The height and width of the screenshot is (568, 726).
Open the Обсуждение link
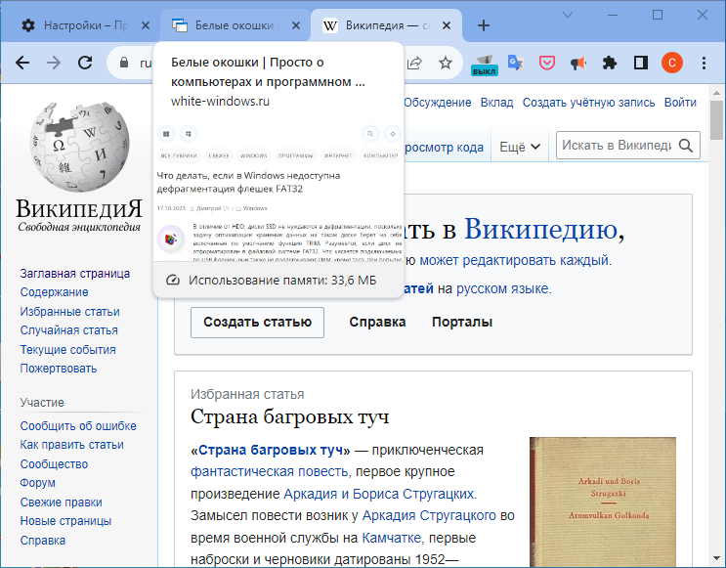437,103
